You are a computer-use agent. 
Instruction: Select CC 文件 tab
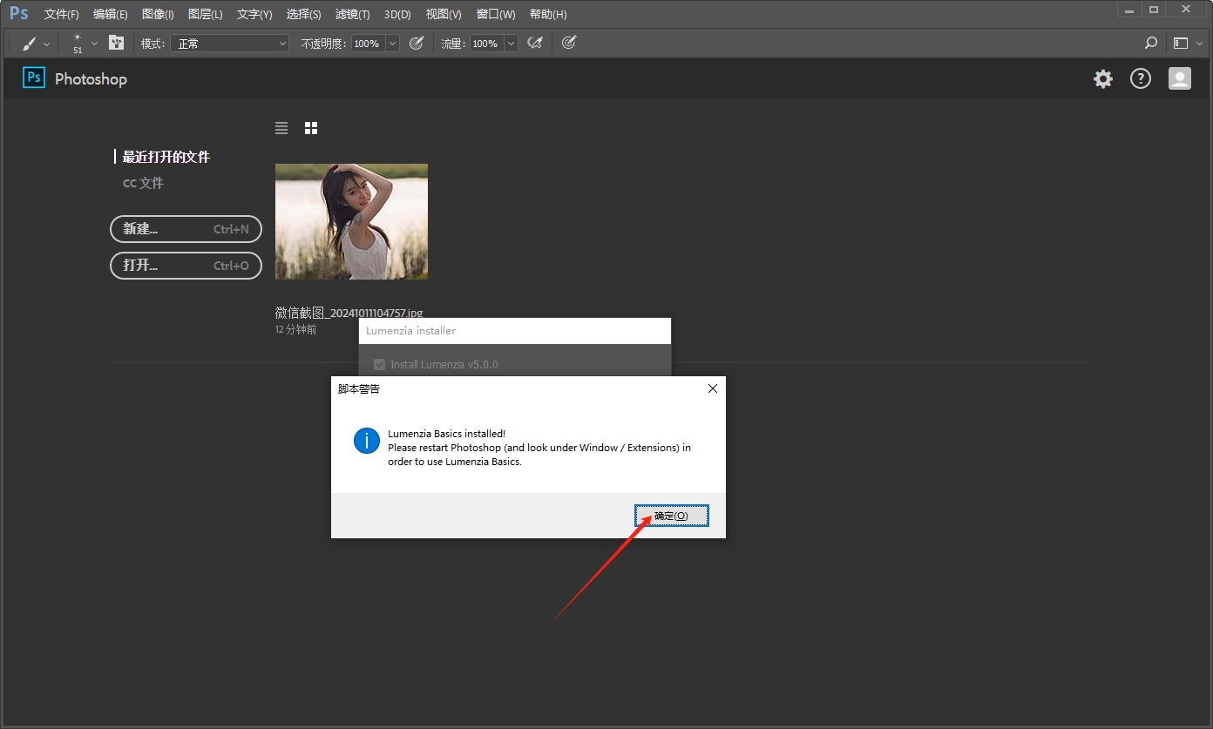coord(143,183)
